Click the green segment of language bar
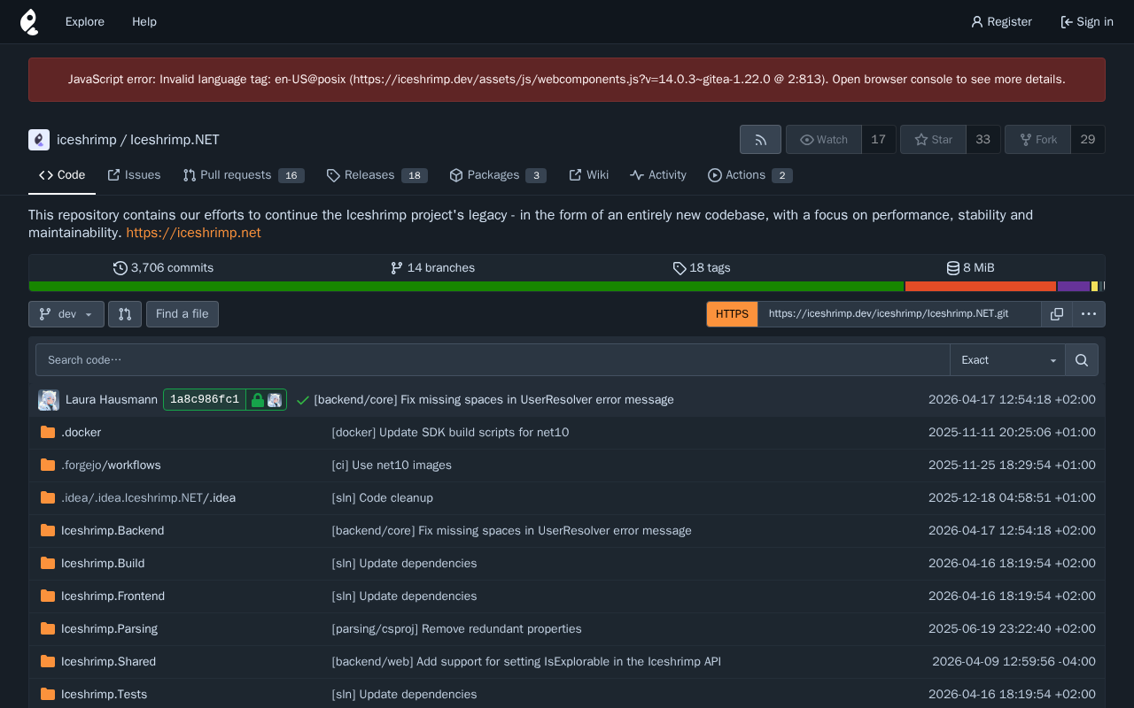 [466, 287]
